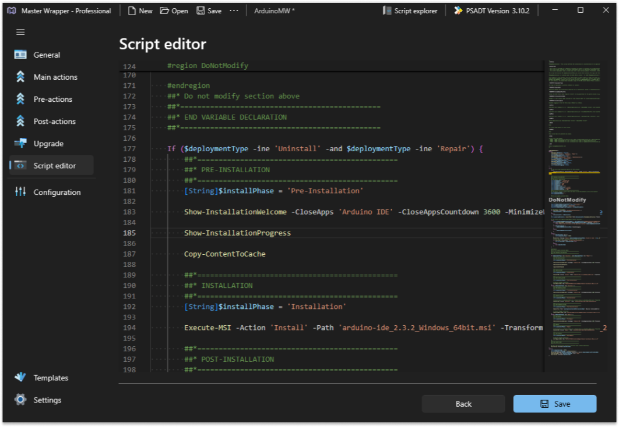Click the Settings gear icon
Screen dimensions: 619x427
coord(20,400)
